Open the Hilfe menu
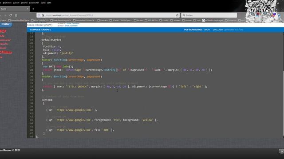This screenshot has height=159, width=284. tap(49, 3)
